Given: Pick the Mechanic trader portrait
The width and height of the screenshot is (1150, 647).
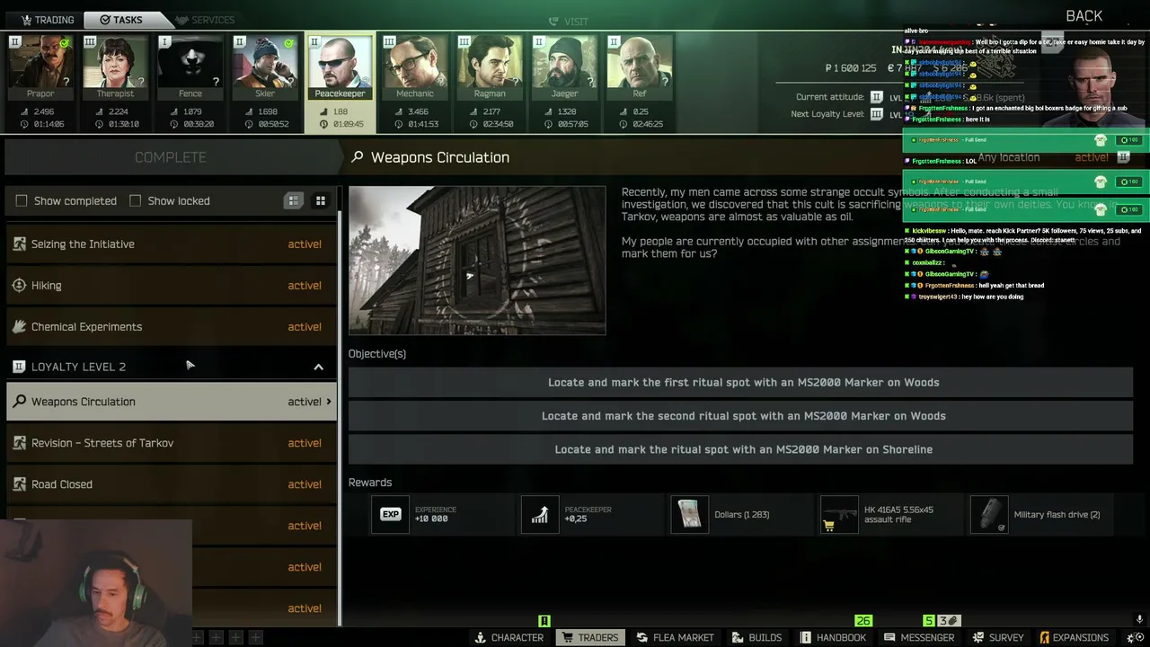Looking at the screenshot, I should coord(415,67).
